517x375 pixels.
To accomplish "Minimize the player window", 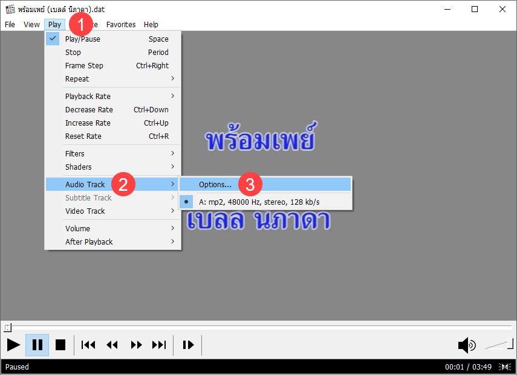I will pos(447,9).
